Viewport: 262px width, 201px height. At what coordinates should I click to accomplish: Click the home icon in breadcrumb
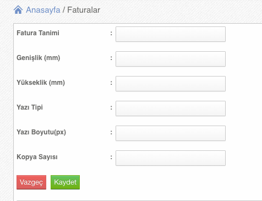pos(18,10)
